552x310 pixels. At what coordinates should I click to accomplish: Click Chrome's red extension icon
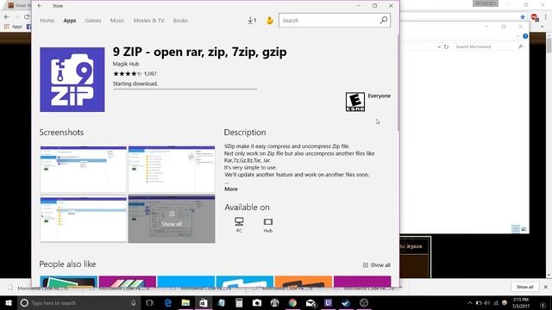[x=535, y=17]
